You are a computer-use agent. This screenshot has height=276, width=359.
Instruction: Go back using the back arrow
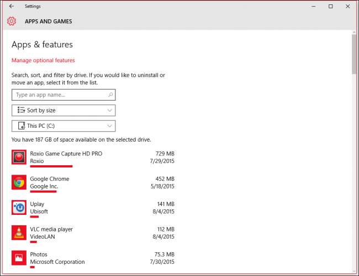click(12, 7)
